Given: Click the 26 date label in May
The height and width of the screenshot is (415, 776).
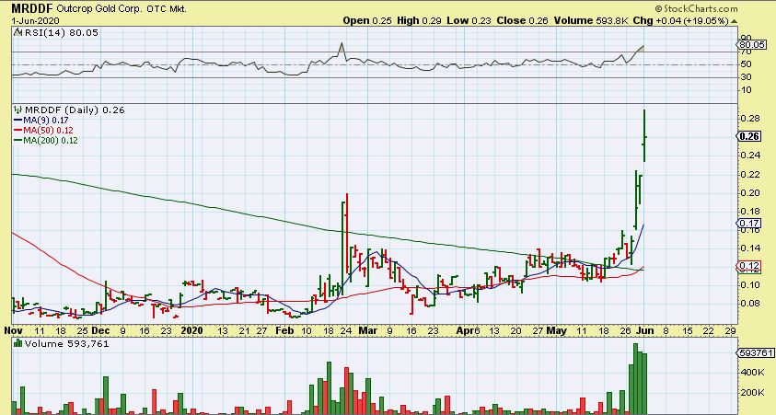Looking at the screenshot, I should (x=625, y=330).
